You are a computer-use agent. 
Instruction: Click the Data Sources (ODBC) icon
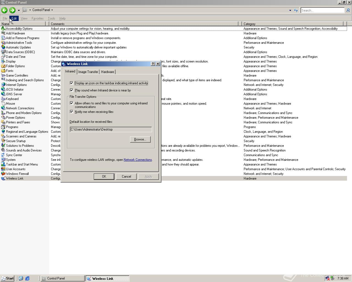pyautogui.click(x=3, y=52)
